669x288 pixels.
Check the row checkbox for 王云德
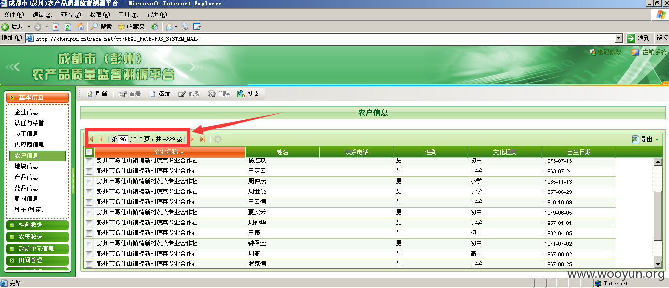pos(89,202)
